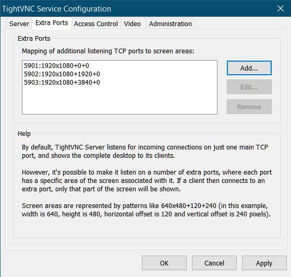Go to the Video tab

pos(132,24)
